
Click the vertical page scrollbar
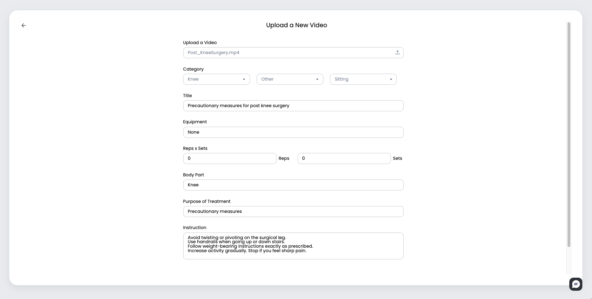point(569,134)
